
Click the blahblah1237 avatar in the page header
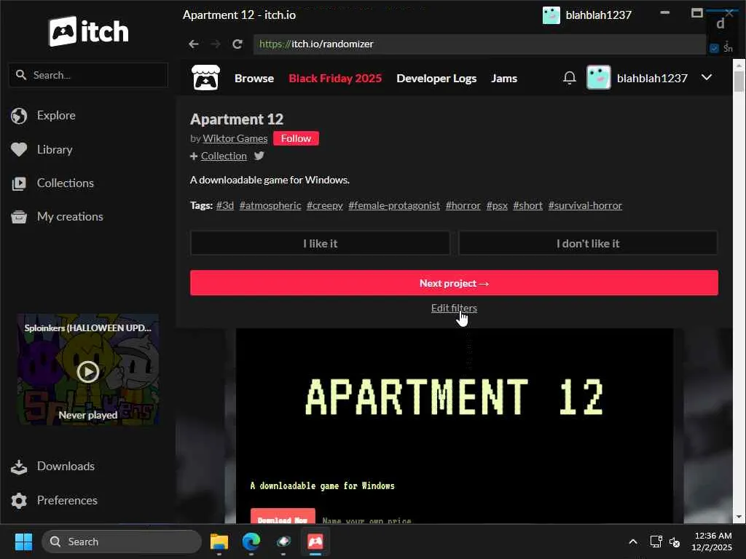(599, 77)
